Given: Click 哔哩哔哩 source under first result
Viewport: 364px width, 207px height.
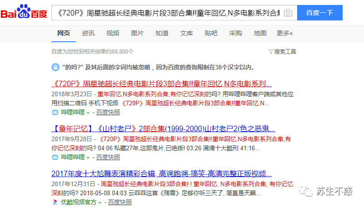Looking at the screenshot, I should point(73,112).
